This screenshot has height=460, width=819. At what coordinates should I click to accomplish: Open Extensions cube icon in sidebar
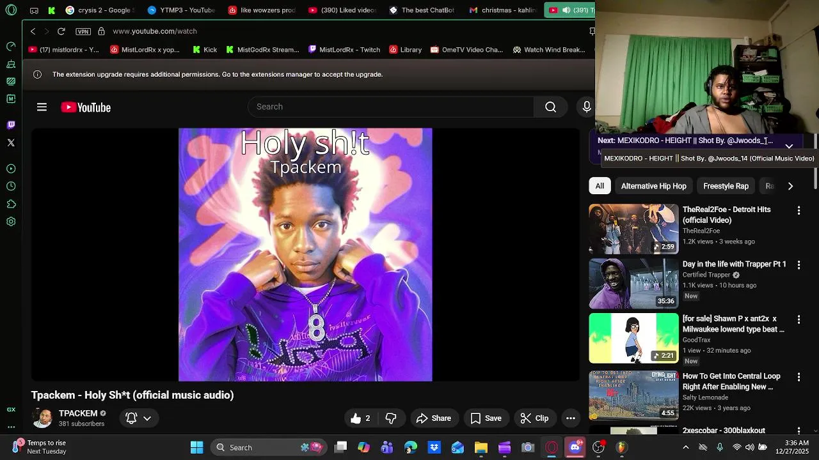click(x=11, y=204)
